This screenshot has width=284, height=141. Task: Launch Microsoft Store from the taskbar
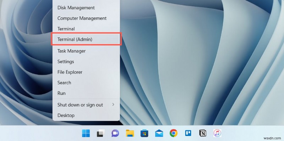144,134
